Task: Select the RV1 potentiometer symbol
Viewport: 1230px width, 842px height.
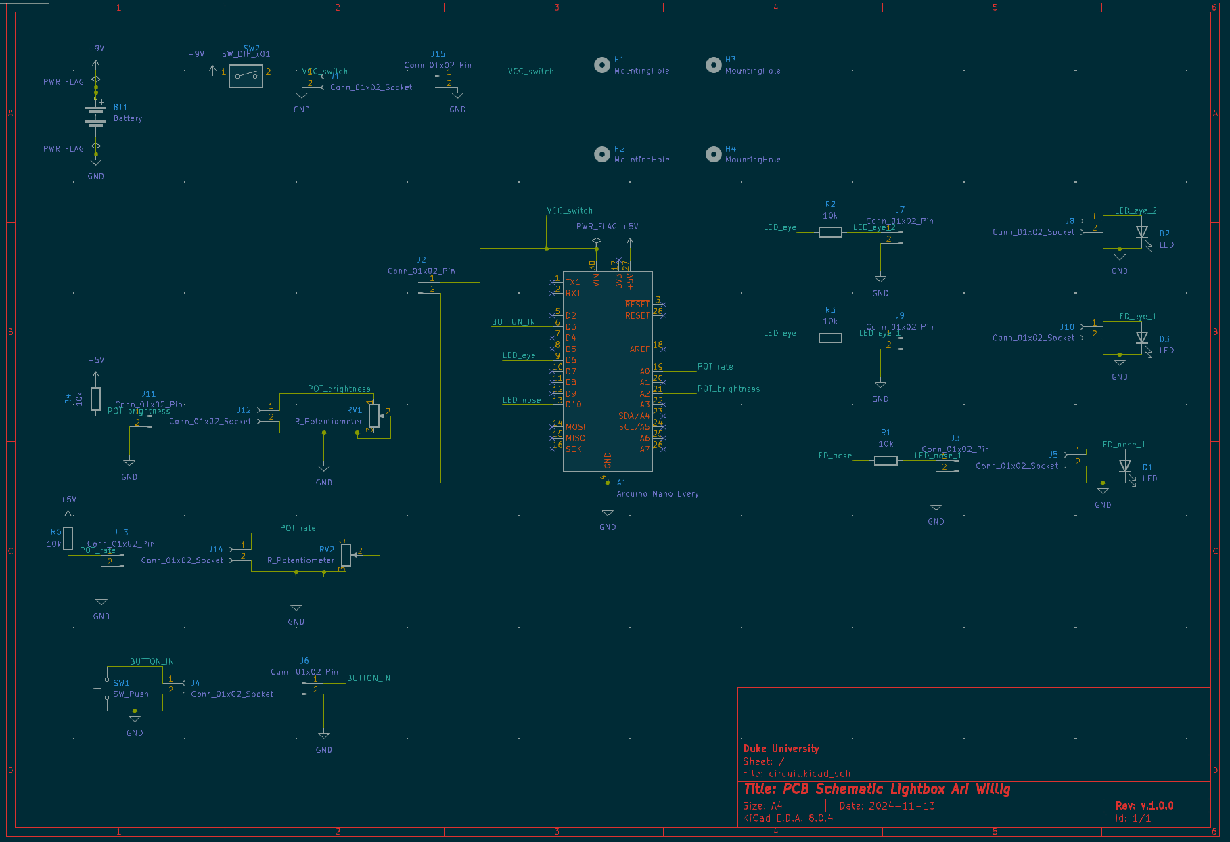Action: point(374,416)
